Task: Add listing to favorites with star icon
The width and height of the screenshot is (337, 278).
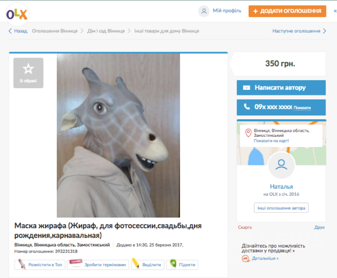Action: click(x=28, y=73)
